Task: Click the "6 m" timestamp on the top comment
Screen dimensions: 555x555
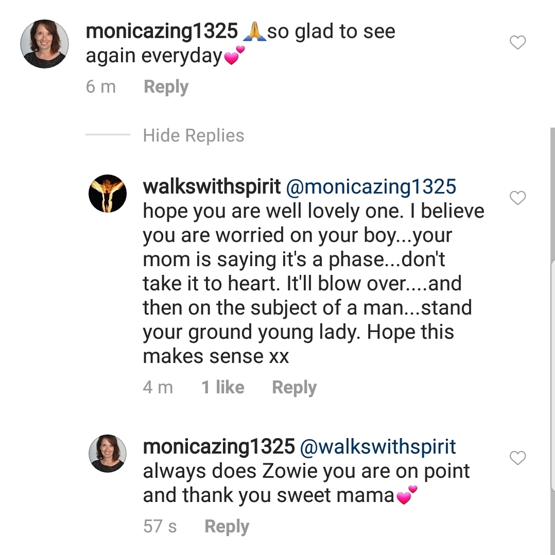Action: [x=101, y=87]
